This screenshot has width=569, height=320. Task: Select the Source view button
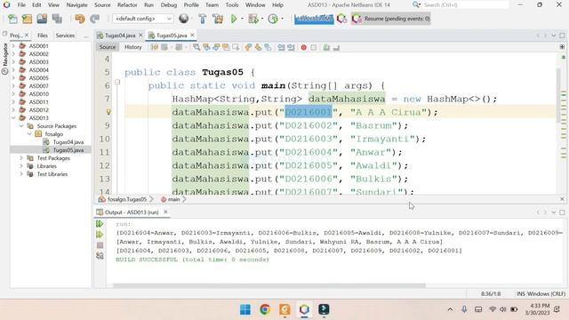coord(108,47)
